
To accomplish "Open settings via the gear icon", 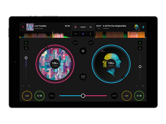I will [91, 27].
